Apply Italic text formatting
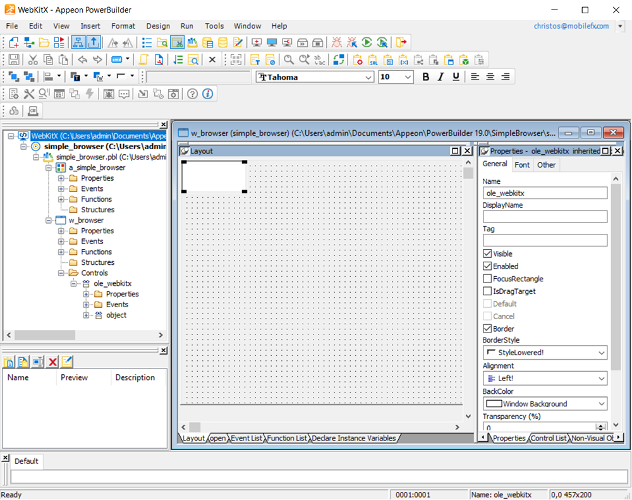The image size is (632, 500). pos(441,76)
